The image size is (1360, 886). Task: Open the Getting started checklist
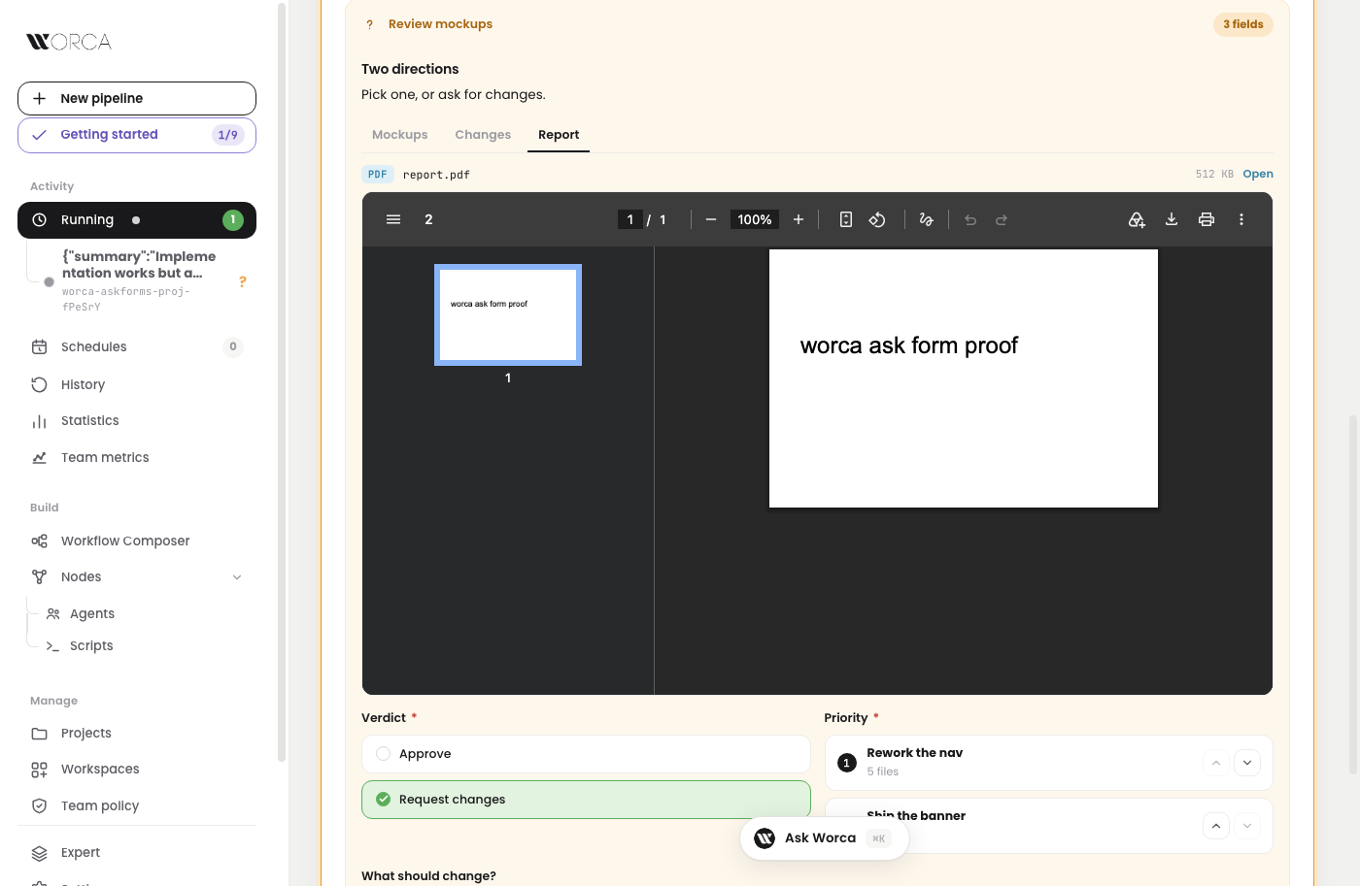(137, 135)
